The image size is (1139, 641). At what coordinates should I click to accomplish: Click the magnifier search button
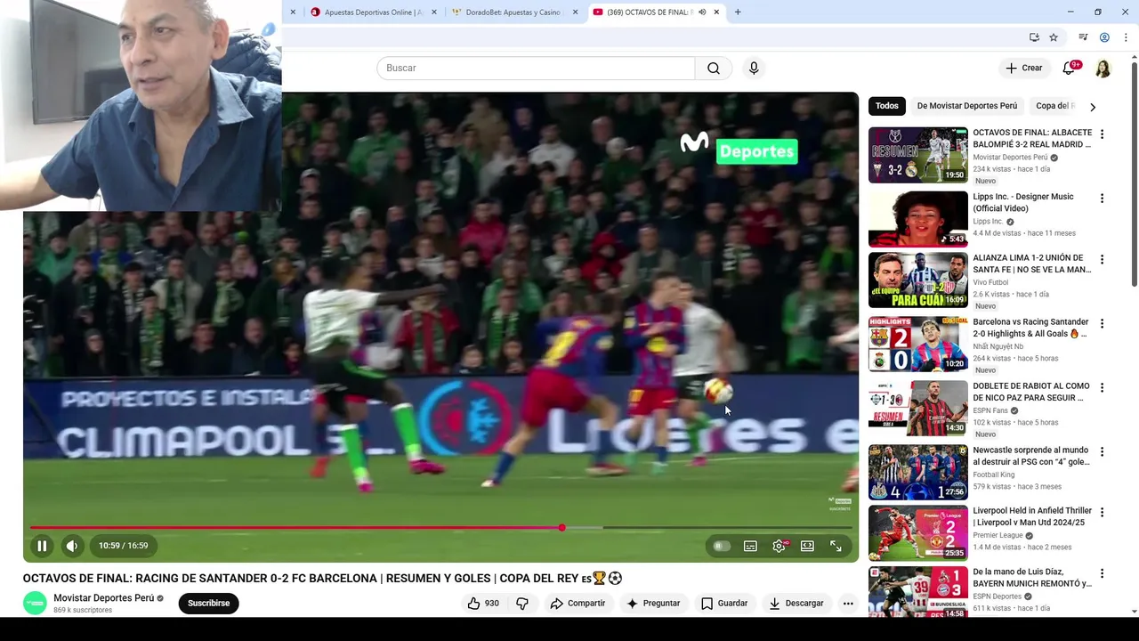714,69
